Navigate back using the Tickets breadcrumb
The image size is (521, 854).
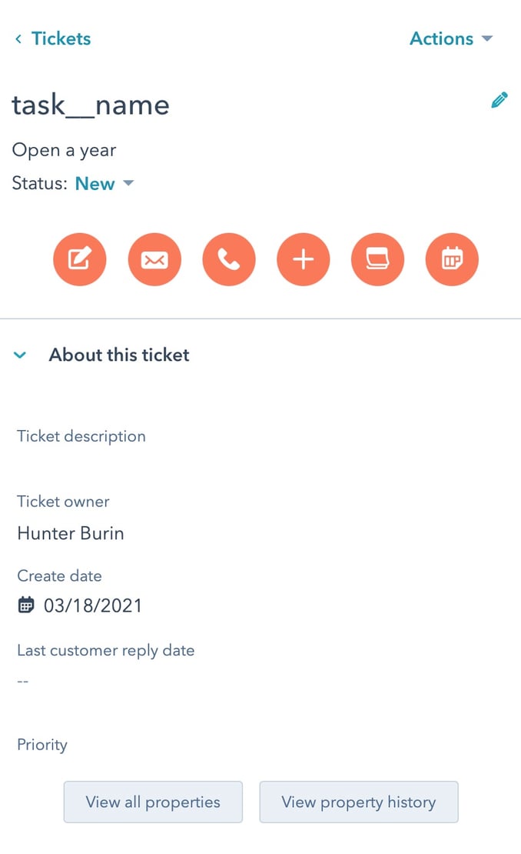[x=60, y=38]
